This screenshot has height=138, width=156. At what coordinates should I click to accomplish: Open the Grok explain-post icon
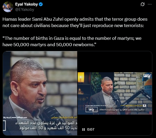point(143,4)
